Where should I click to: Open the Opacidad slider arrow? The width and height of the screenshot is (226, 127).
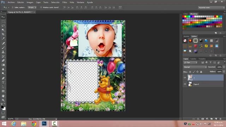pyautogui.click(x=224, y=67)
